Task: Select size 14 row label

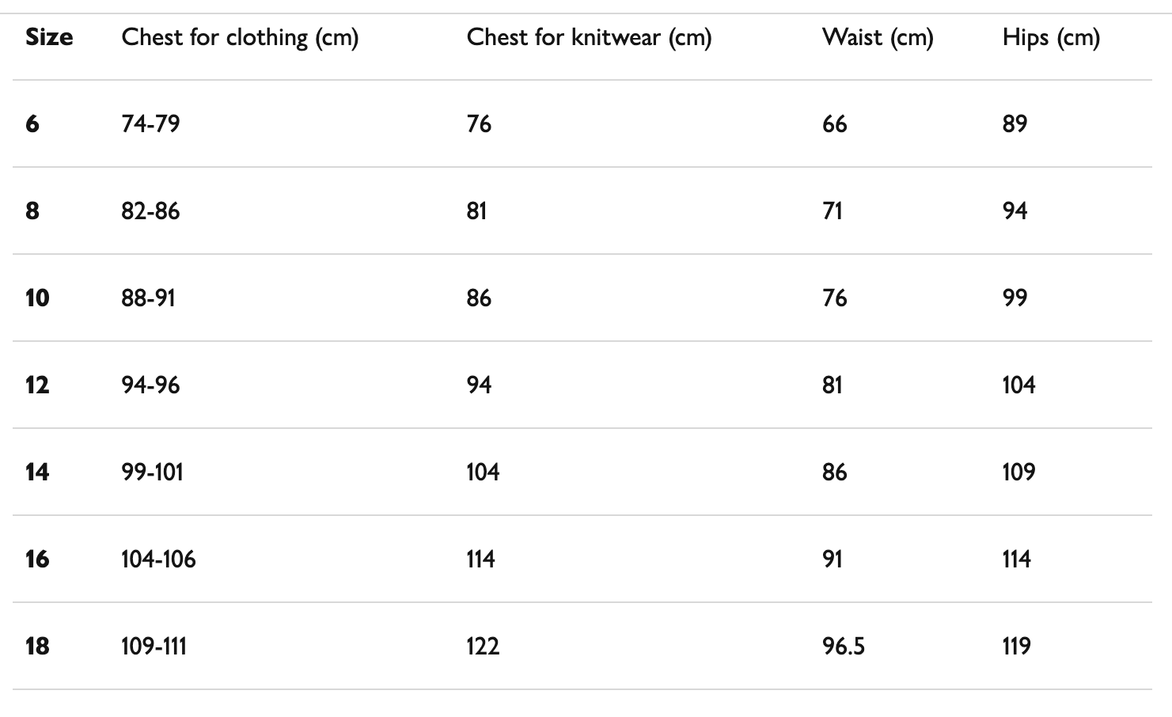Action: pyautogui.click(x=37, y=472)
